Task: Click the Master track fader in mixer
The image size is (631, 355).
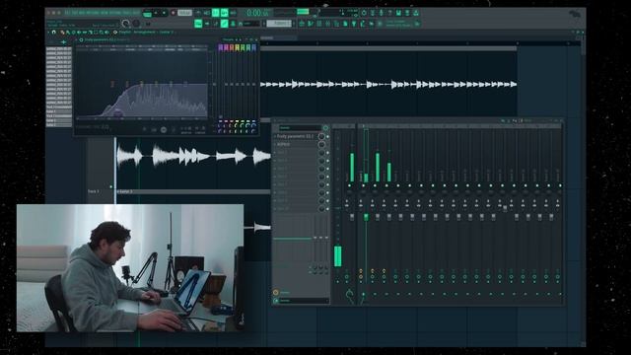Action: click(x=352, y=217)
